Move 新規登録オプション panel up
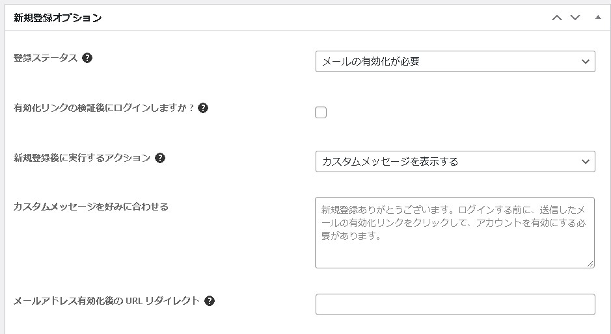This screenshot has height=334, width=611. pyautogui.click(x=557, y=18)
